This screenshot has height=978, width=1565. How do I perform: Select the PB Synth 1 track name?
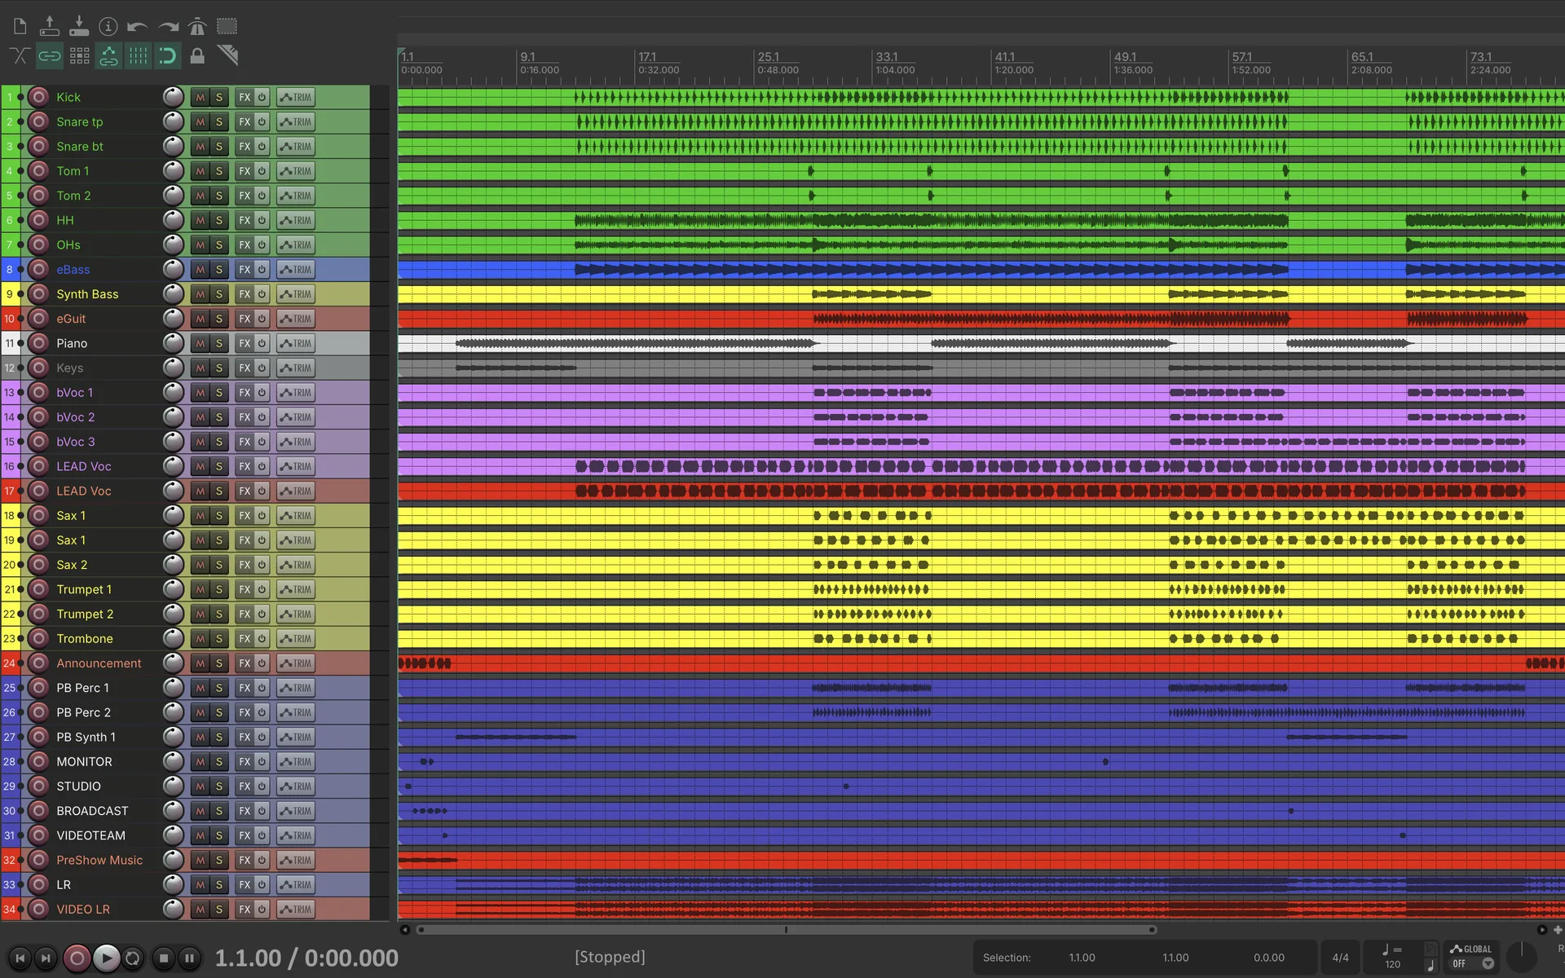click(86, 737)
